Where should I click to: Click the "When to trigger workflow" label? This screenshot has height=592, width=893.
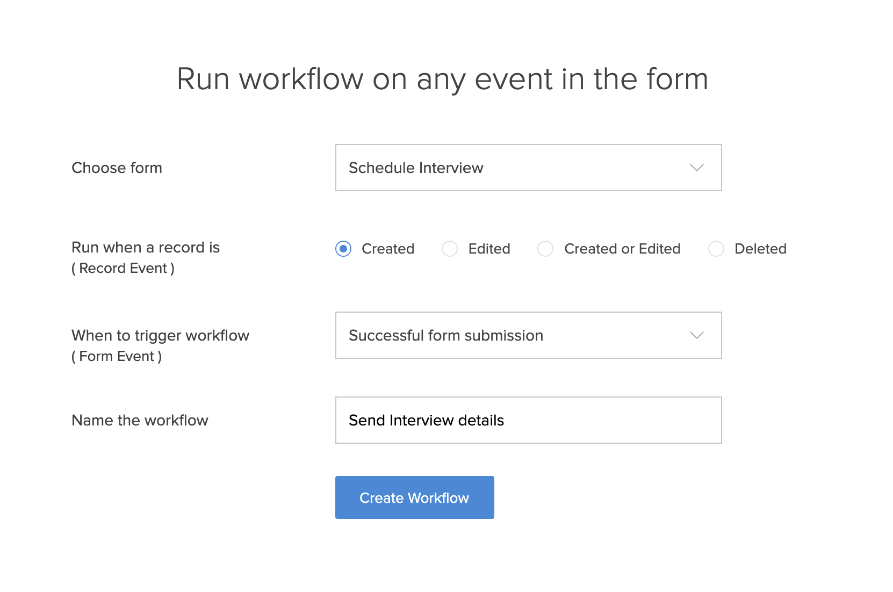[x=160, y=335]
